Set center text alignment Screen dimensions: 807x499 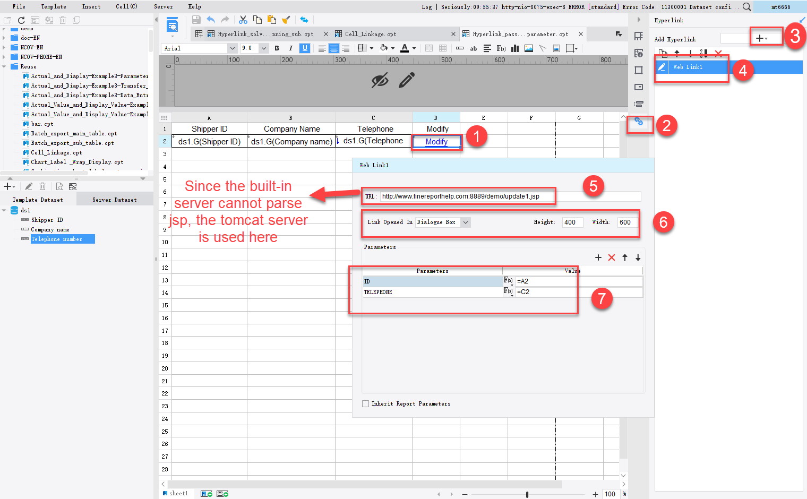(x=333, y=48)
